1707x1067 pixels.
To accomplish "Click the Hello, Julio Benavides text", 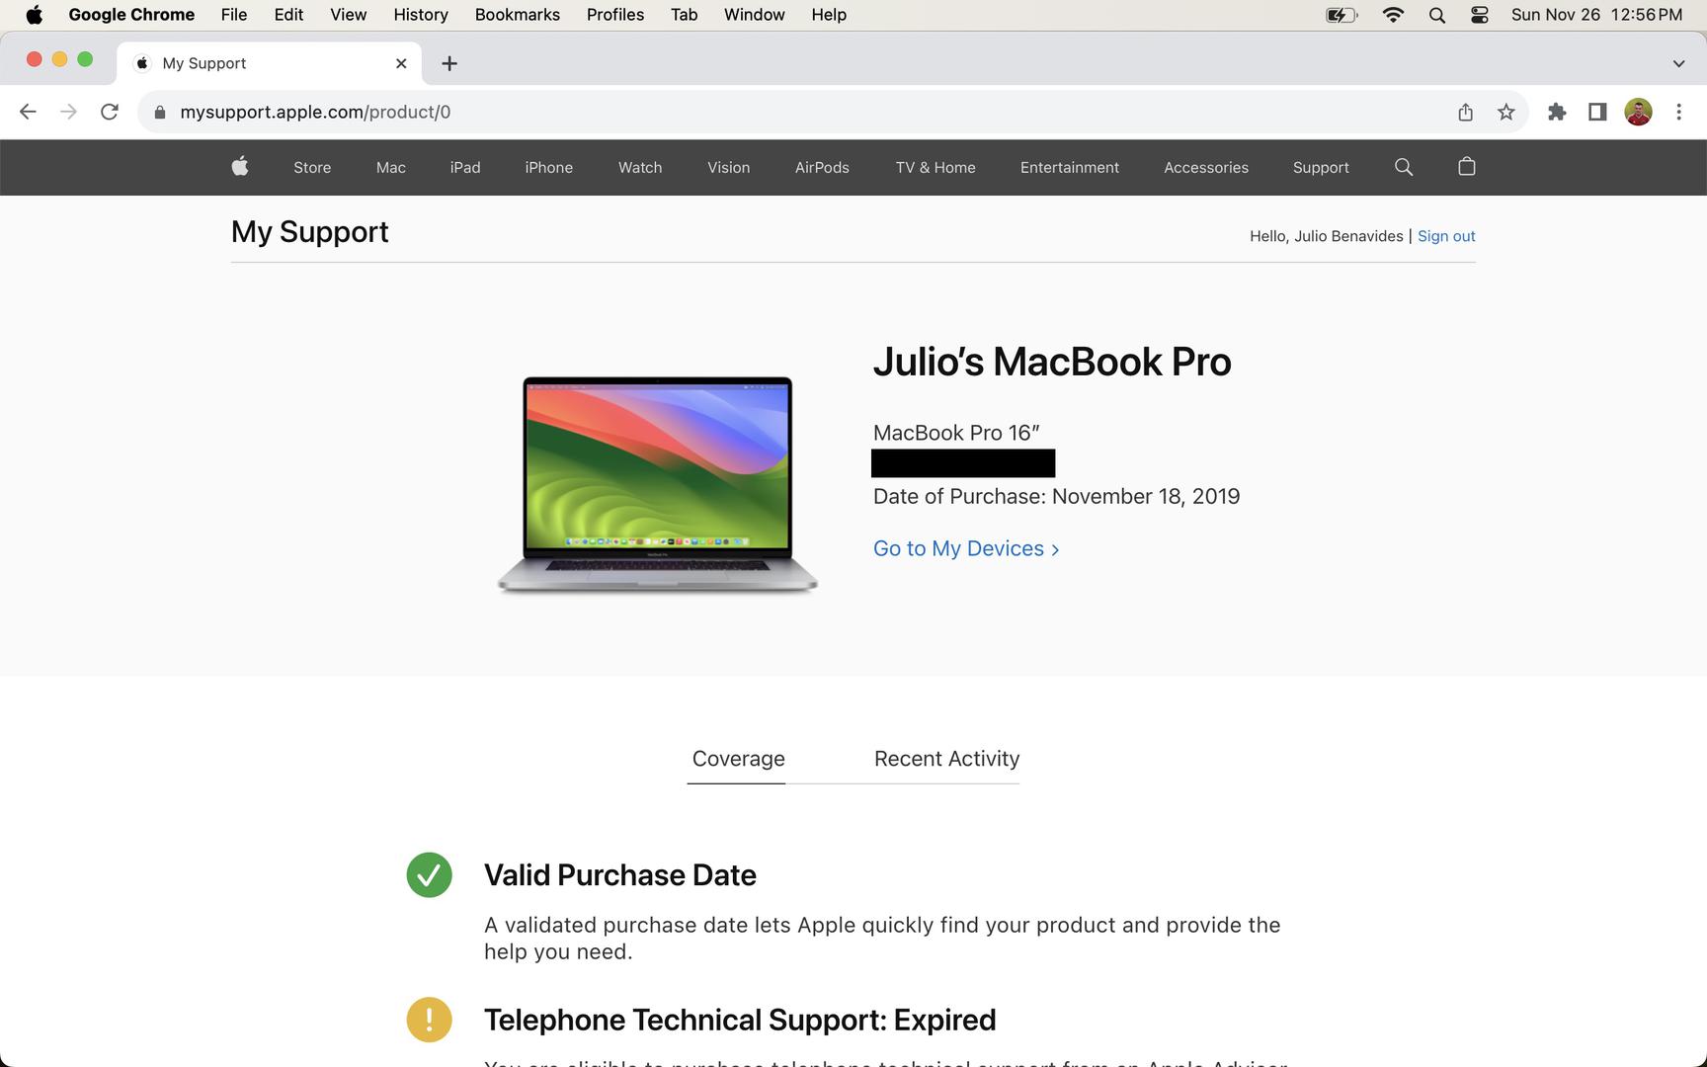I will pyautogui.click(x=1327, y=236).
